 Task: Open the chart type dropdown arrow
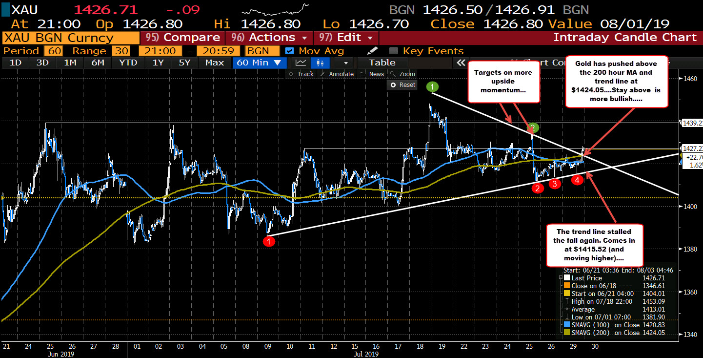point(346,63)
